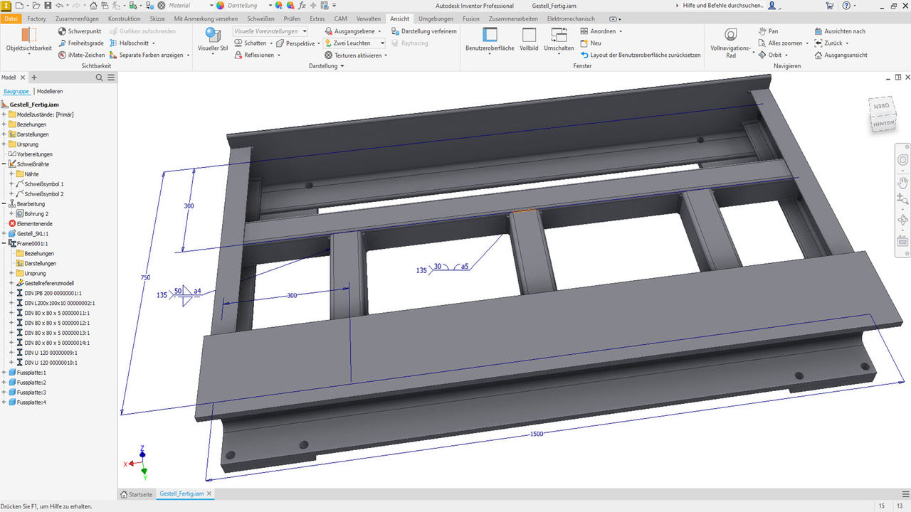Click the Ausgangsebene button
This screenshot has height=512, width=911.
pyautogui.click(x=353, y=31)
